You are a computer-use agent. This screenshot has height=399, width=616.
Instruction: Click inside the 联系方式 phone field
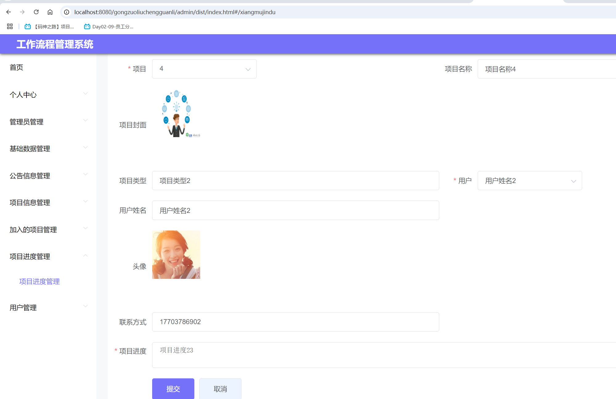(295, 322)
